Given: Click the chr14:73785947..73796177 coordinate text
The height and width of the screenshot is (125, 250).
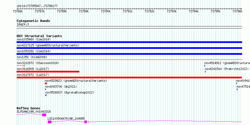Looking at the screenshot, I should tap(37, 6).
